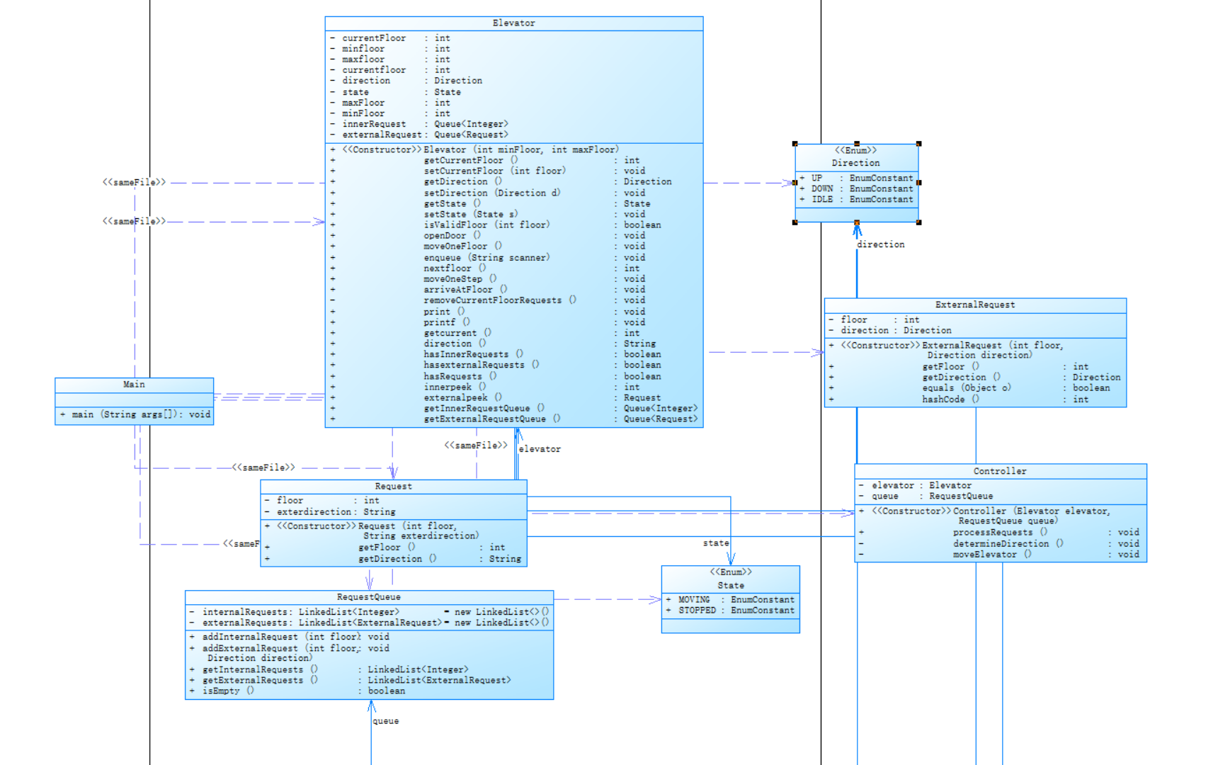Click the getExternalRequestQueue method in Elevator
Viewport: 1218px width, 765px height.
(513, 419)
